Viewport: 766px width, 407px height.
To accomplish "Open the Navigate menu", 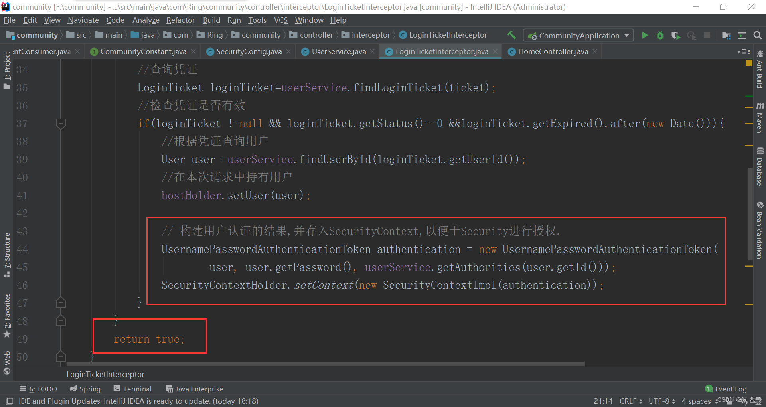I will [83, 20].
